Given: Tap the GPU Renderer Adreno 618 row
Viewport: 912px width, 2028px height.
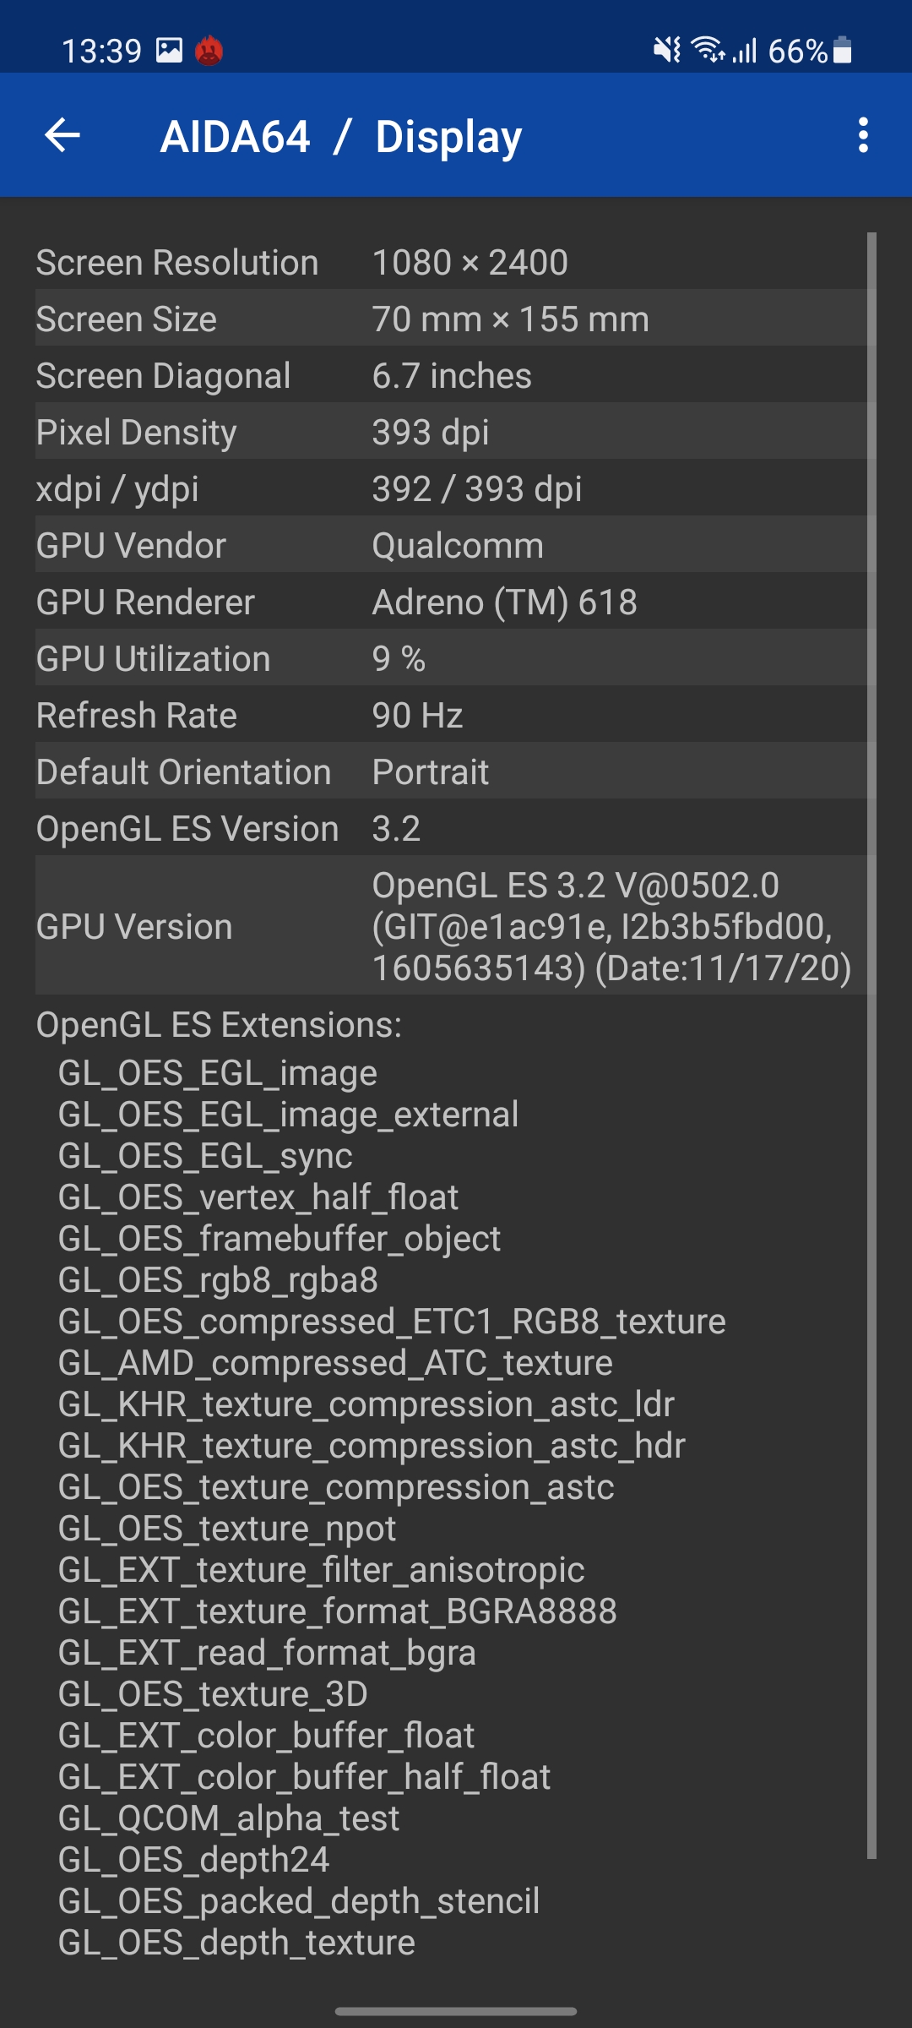Looking at the screenshot, I should (x=451, y=602).
